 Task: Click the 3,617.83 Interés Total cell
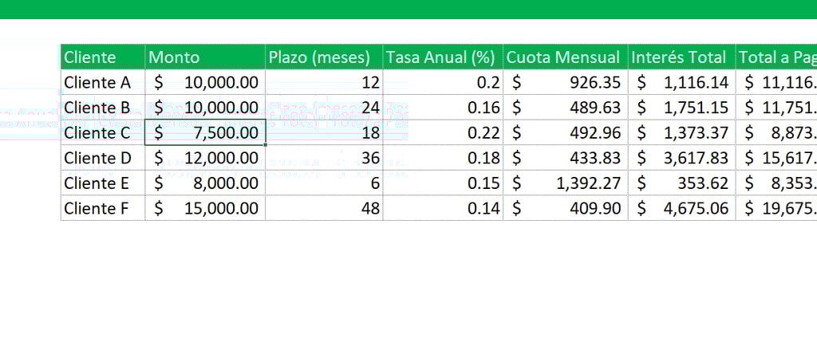681,158
